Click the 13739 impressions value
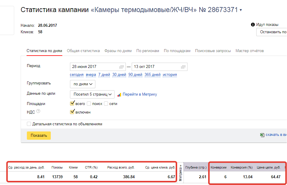This screenshot has height=185, width=287. pos(57,177)
